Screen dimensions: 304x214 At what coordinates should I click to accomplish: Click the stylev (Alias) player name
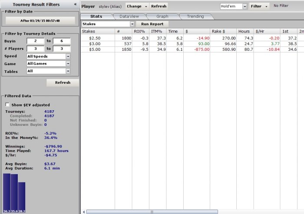click(110, 7)
